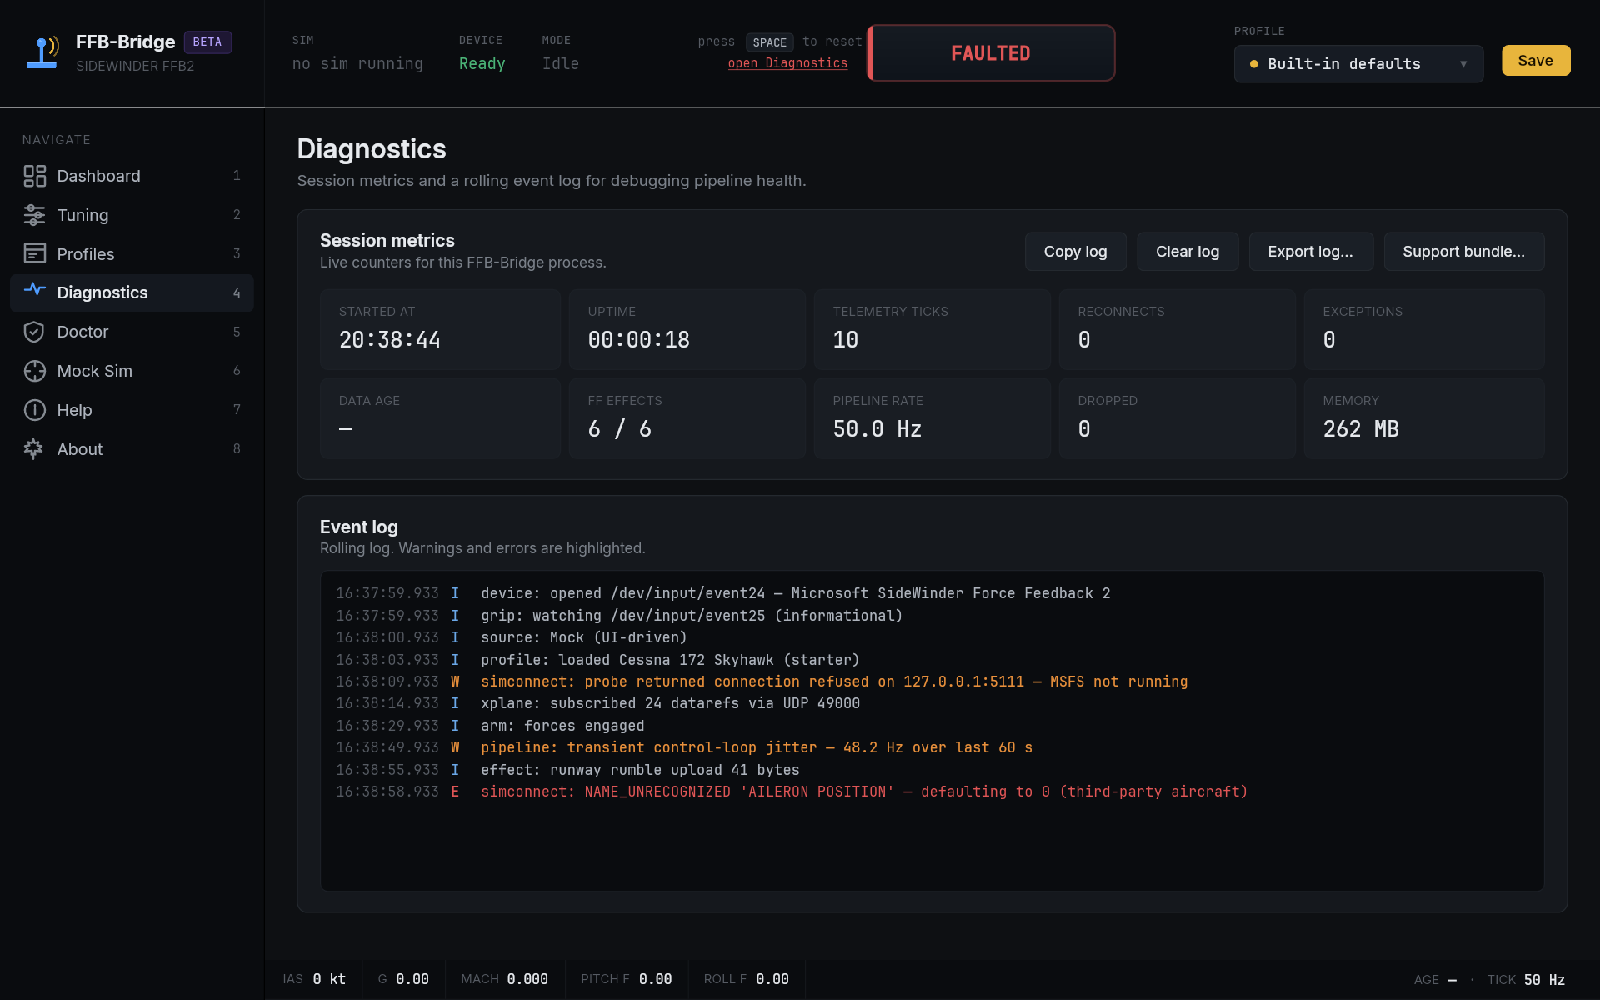
Task: Click the open Diagnostics link
Action: [787, 63]
